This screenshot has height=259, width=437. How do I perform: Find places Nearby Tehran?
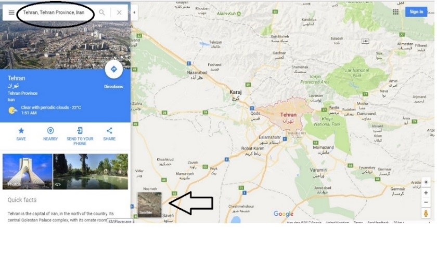pos(50,134)
